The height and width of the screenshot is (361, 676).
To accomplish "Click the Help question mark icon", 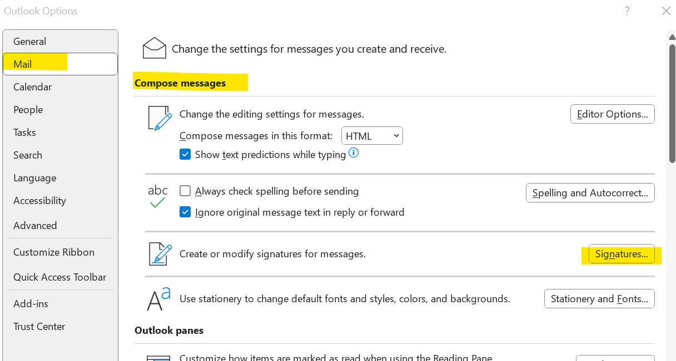I will [627, 11].
